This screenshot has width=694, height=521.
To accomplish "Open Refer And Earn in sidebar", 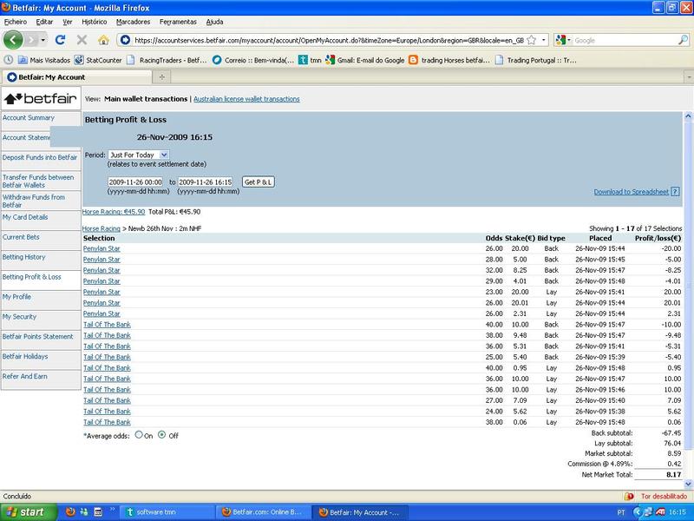I will pyautogui.click(x=25, y=376).
